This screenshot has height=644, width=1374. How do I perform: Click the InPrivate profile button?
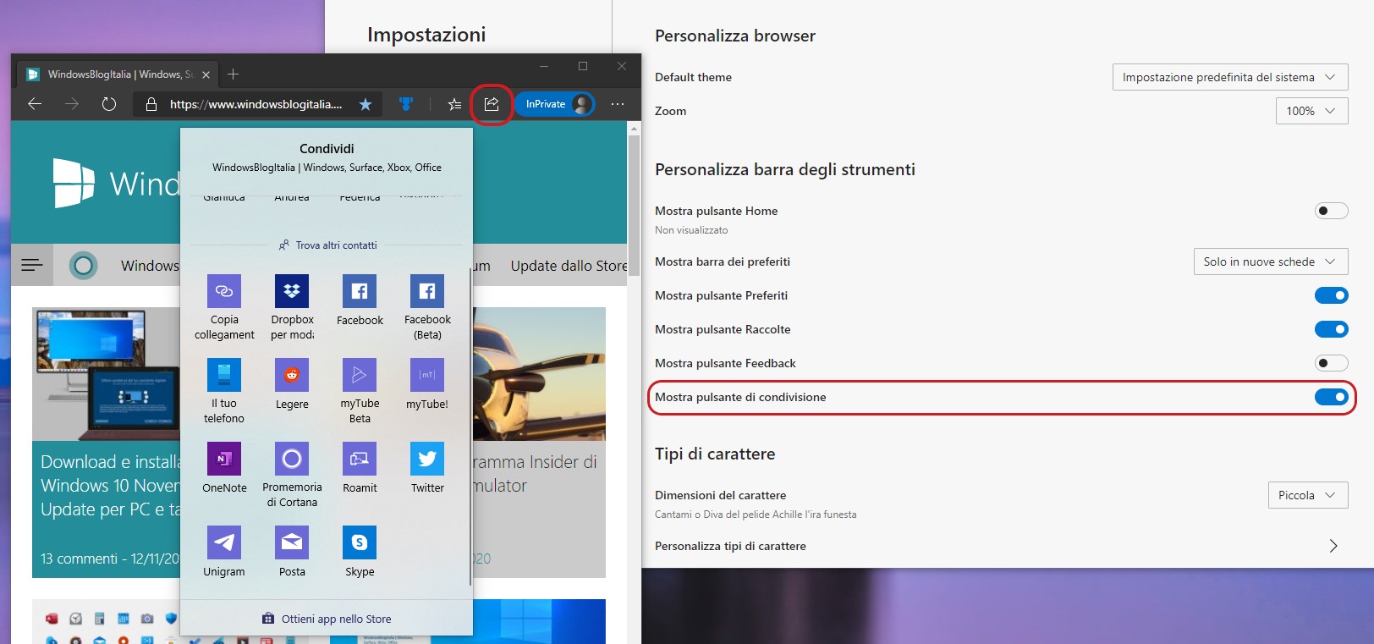[x=555, y=104]
